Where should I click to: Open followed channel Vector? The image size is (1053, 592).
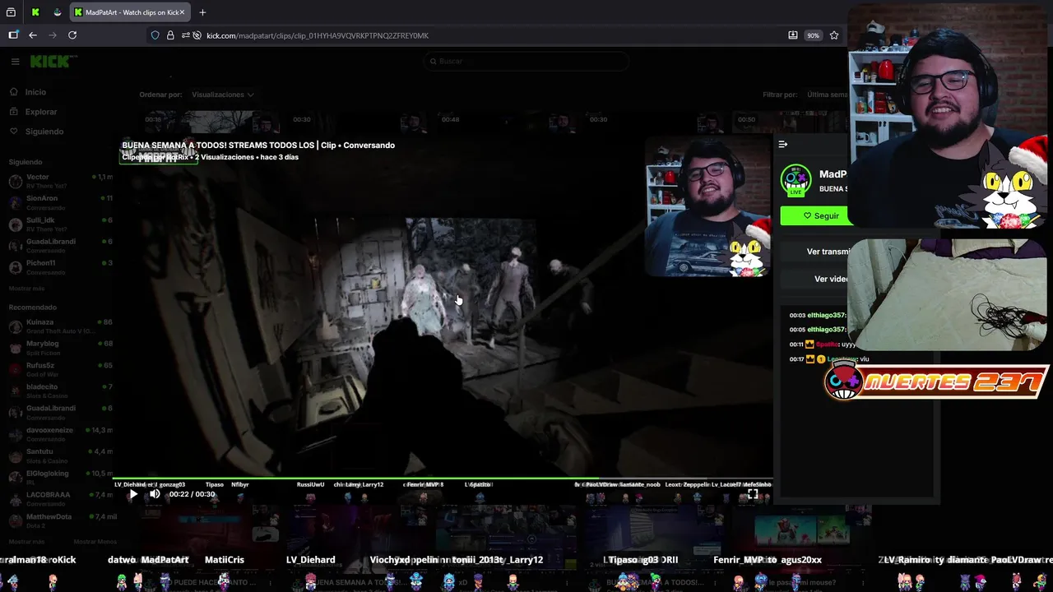point(59,181)
